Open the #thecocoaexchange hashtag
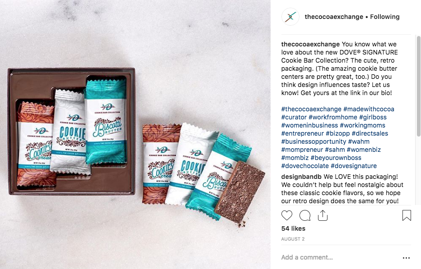The width and height of the screenshot is (421, 269). [x=311, y=109]
